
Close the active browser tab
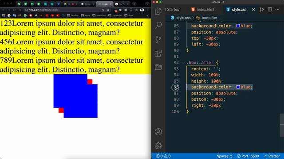coord(110,4)
